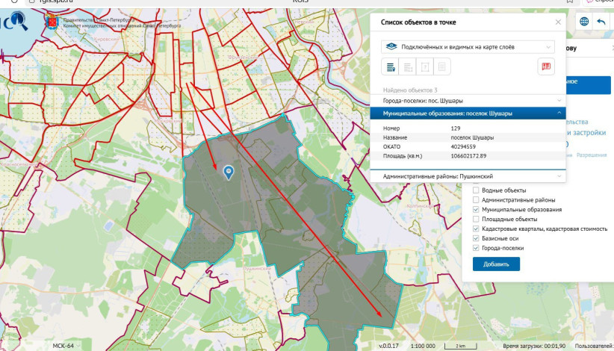Click the fourth document icon in toolbar
Viewport: 614px width, 351px height.
tap(442, 67)
